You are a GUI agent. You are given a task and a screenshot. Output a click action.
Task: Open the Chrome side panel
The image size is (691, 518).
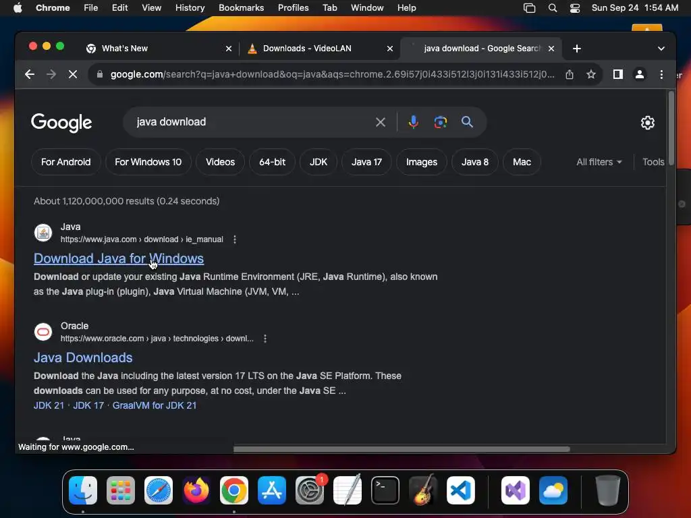coord(618,74)
